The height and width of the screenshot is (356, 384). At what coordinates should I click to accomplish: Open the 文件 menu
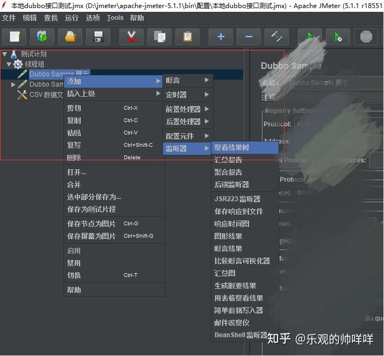coord(9,18)
